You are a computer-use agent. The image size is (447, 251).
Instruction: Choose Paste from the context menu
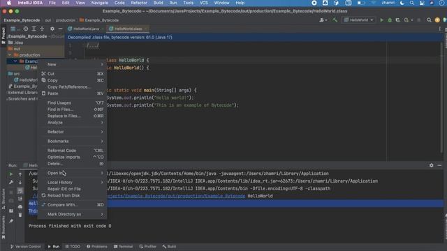(73, 93)
